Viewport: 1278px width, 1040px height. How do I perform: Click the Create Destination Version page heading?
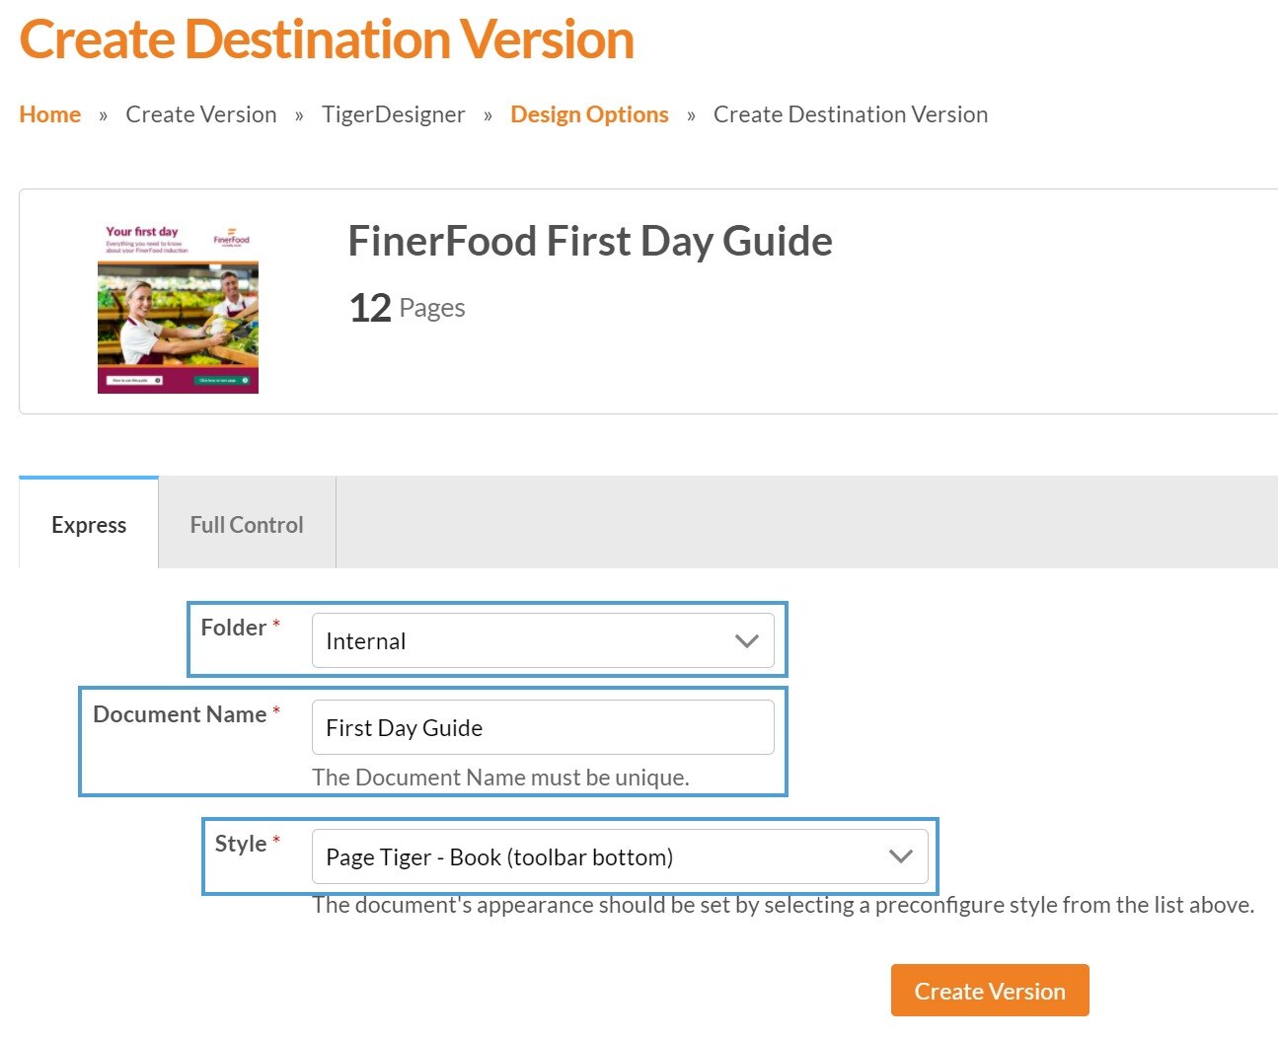[327, 40]
